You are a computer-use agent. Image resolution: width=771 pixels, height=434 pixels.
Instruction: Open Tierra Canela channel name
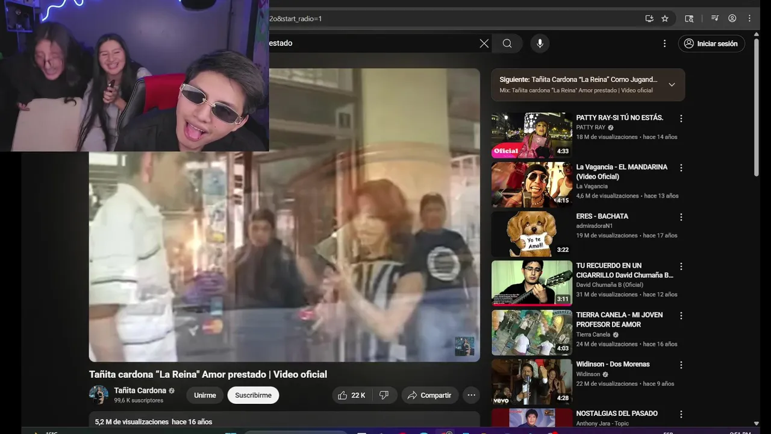click(x=593, y=335)
